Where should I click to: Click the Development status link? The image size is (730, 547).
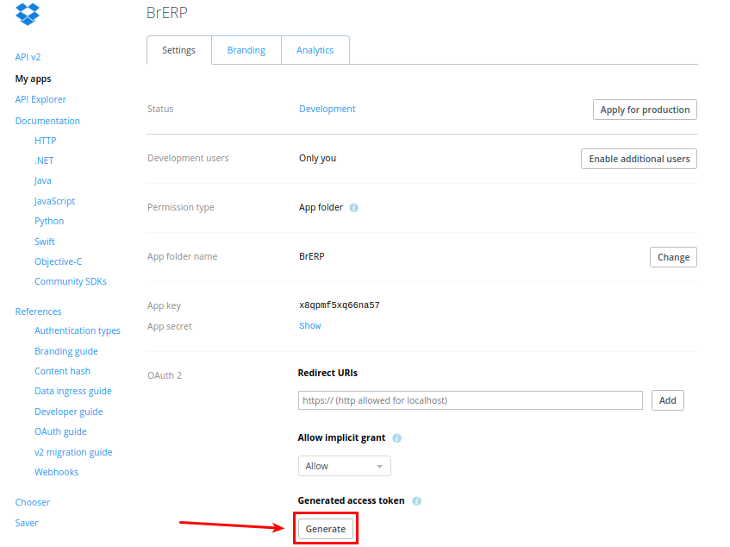pos(327,109)
